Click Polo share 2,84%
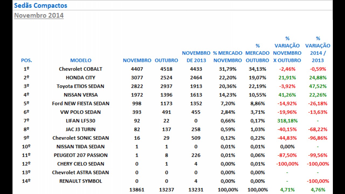This screenshot has height=194, width=345. coord(228,112)
